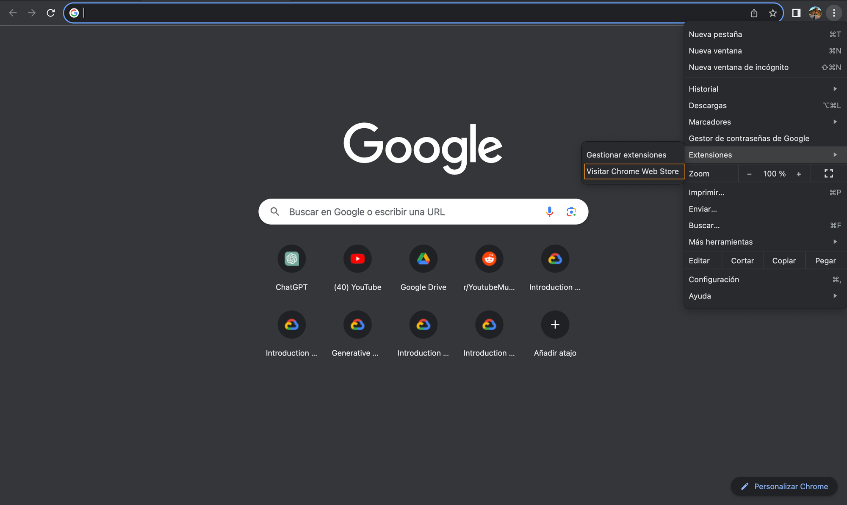
Task: Bookmark this tab with the star
Action: pyautogui.click(x=773, y=13)
